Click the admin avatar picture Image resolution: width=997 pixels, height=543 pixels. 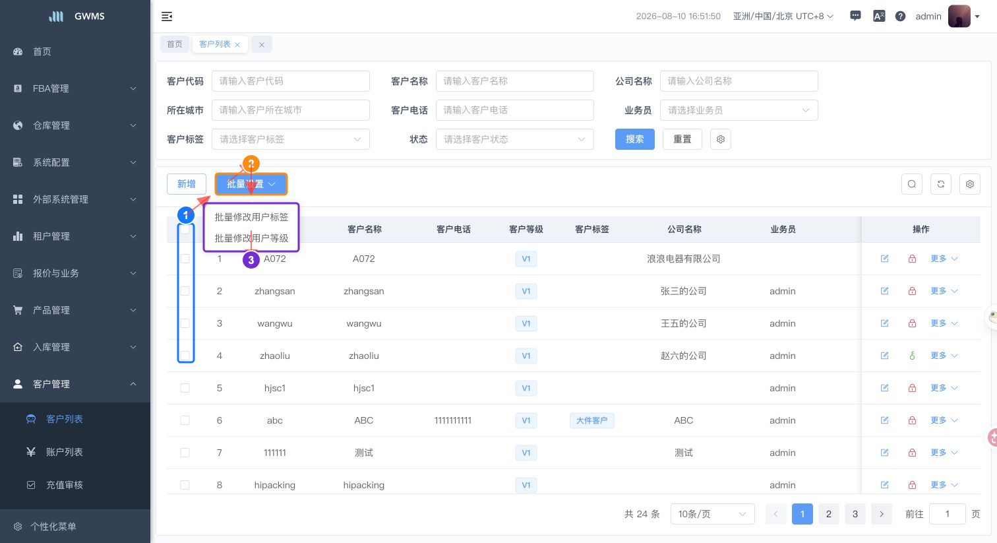(959, 16)
